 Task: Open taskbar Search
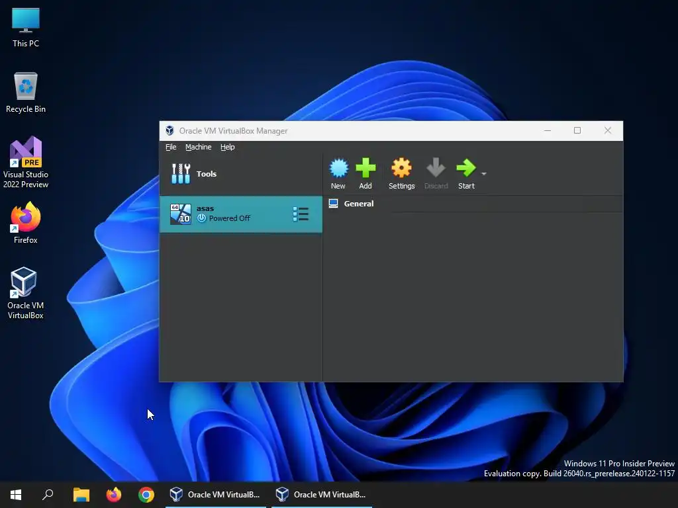pos(48,495)
